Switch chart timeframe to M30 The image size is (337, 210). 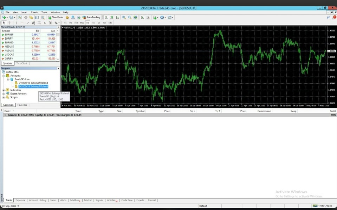(x=82, y=23)
